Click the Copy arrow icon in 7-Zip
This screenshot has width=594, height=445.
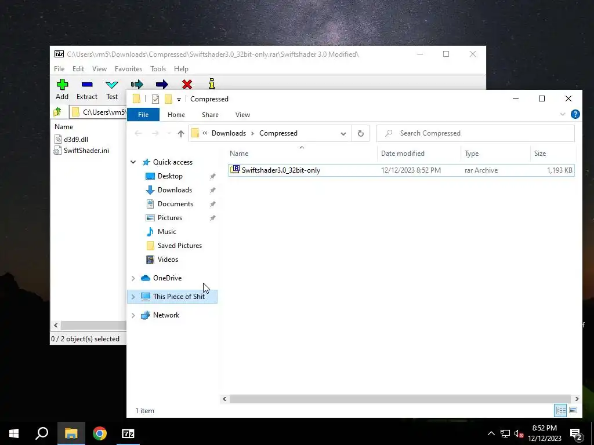pyautogui.click(x=137, y=84)
